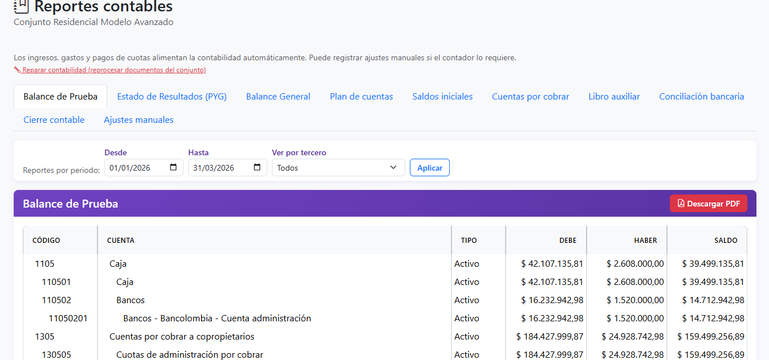Go to Ajustes manuales tab

[x=139, y=120]
